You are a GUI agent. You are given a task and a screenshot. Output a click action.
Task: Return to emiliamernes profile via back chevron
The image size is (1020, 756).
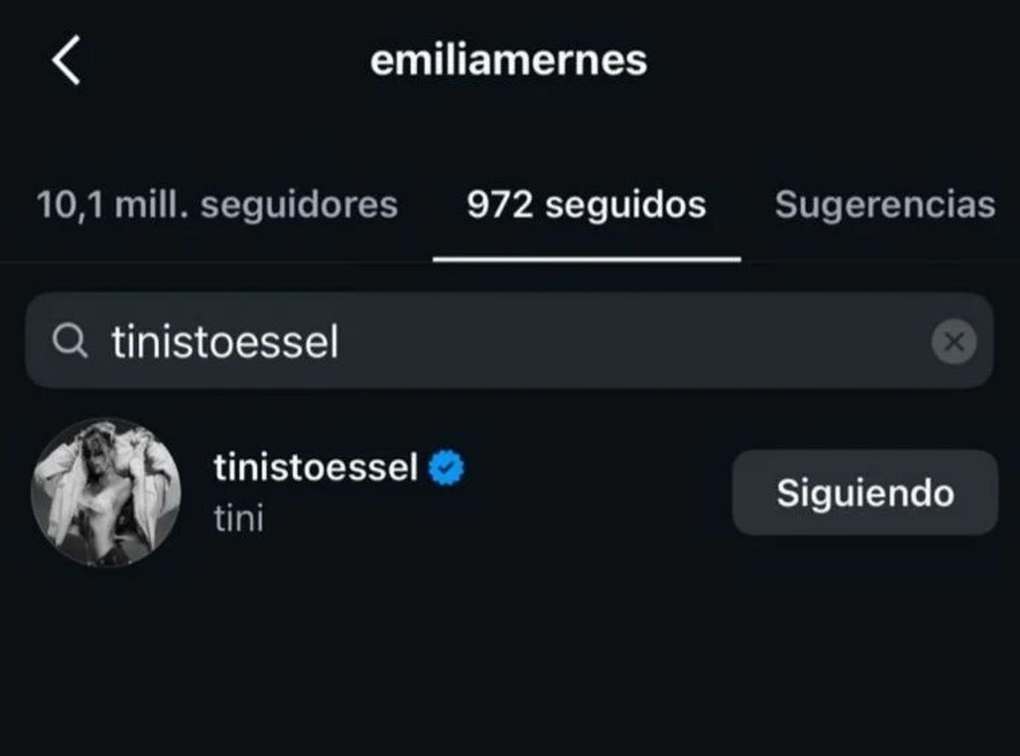pos(66,61)
